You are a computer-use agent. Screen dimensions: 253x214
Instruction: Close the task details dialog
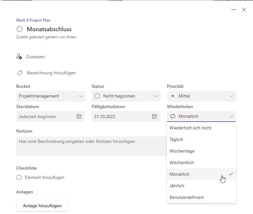(x=244, y=10)
